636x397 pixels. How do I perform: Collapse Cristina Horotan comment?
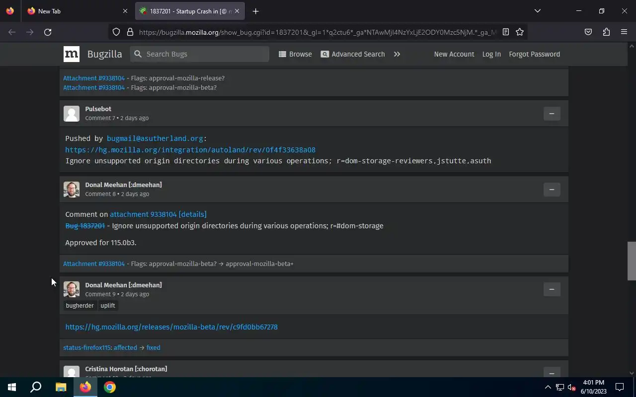tap(552, 372)
